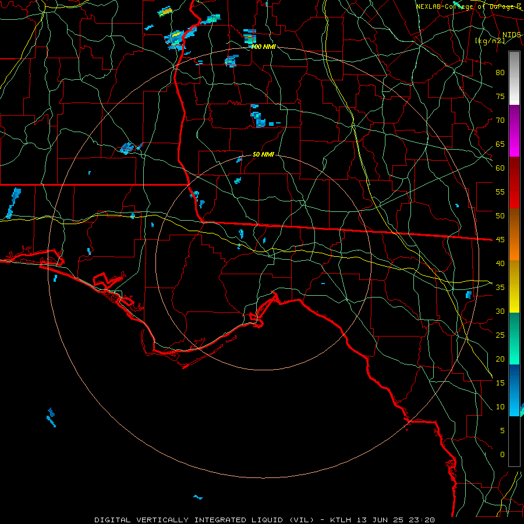Click the orange-brown segment of the color bar
The height and width of the screenshot is (524, 524).
pyautogui.click(x=514, y=235)
